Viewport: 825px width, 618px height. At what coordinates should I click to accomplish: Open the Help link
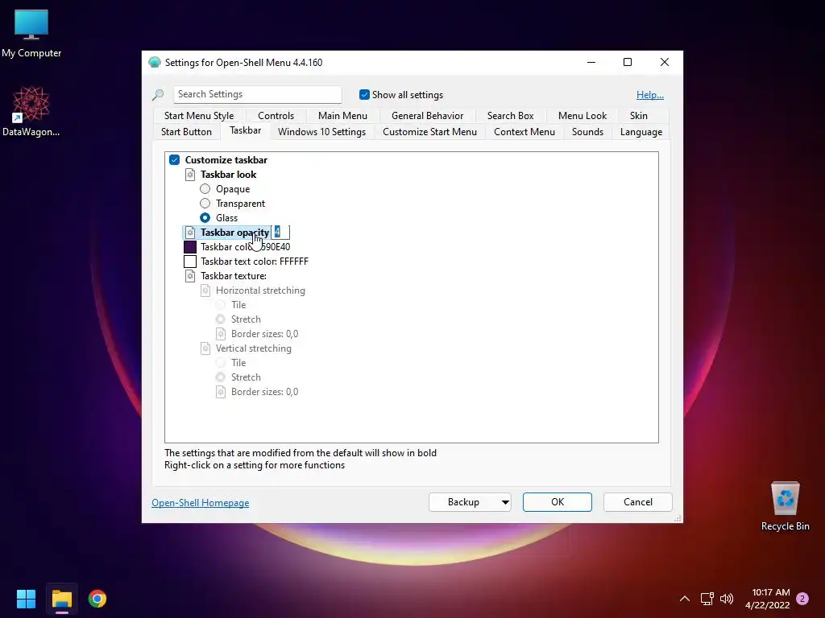pos(650,95)
